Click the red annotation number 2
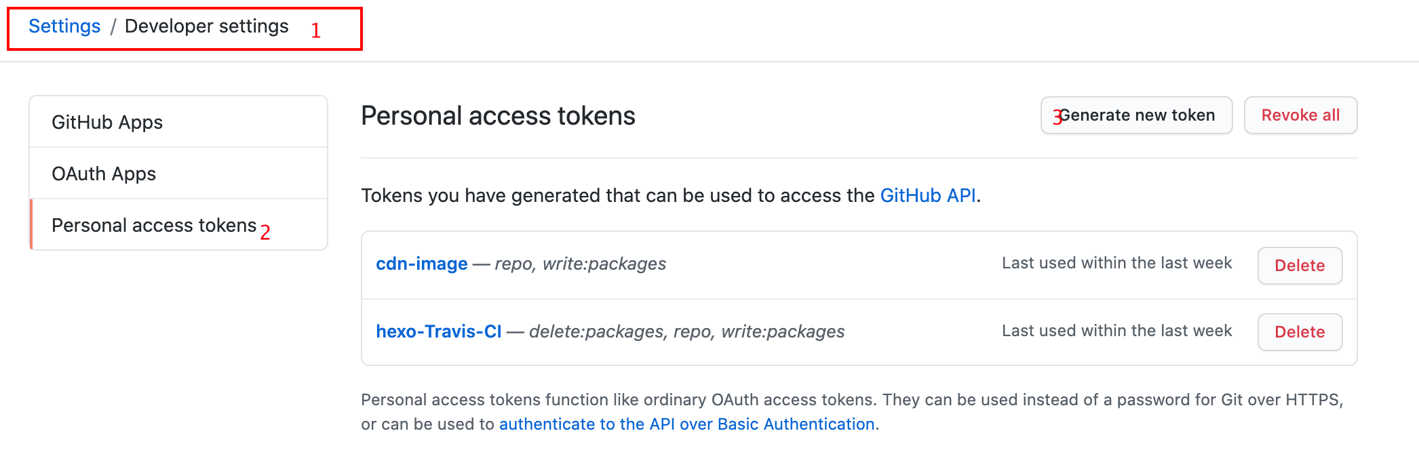 click(x=265, y=232)
